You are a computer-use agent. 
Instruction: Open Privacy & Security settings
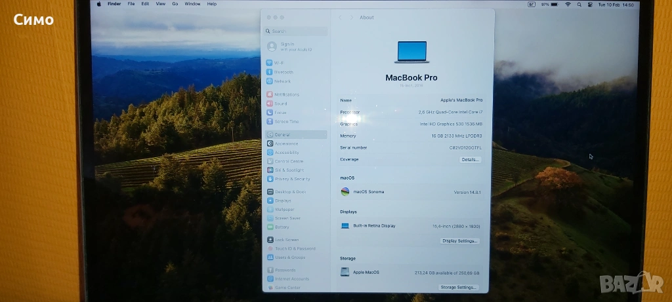[292, 179]
